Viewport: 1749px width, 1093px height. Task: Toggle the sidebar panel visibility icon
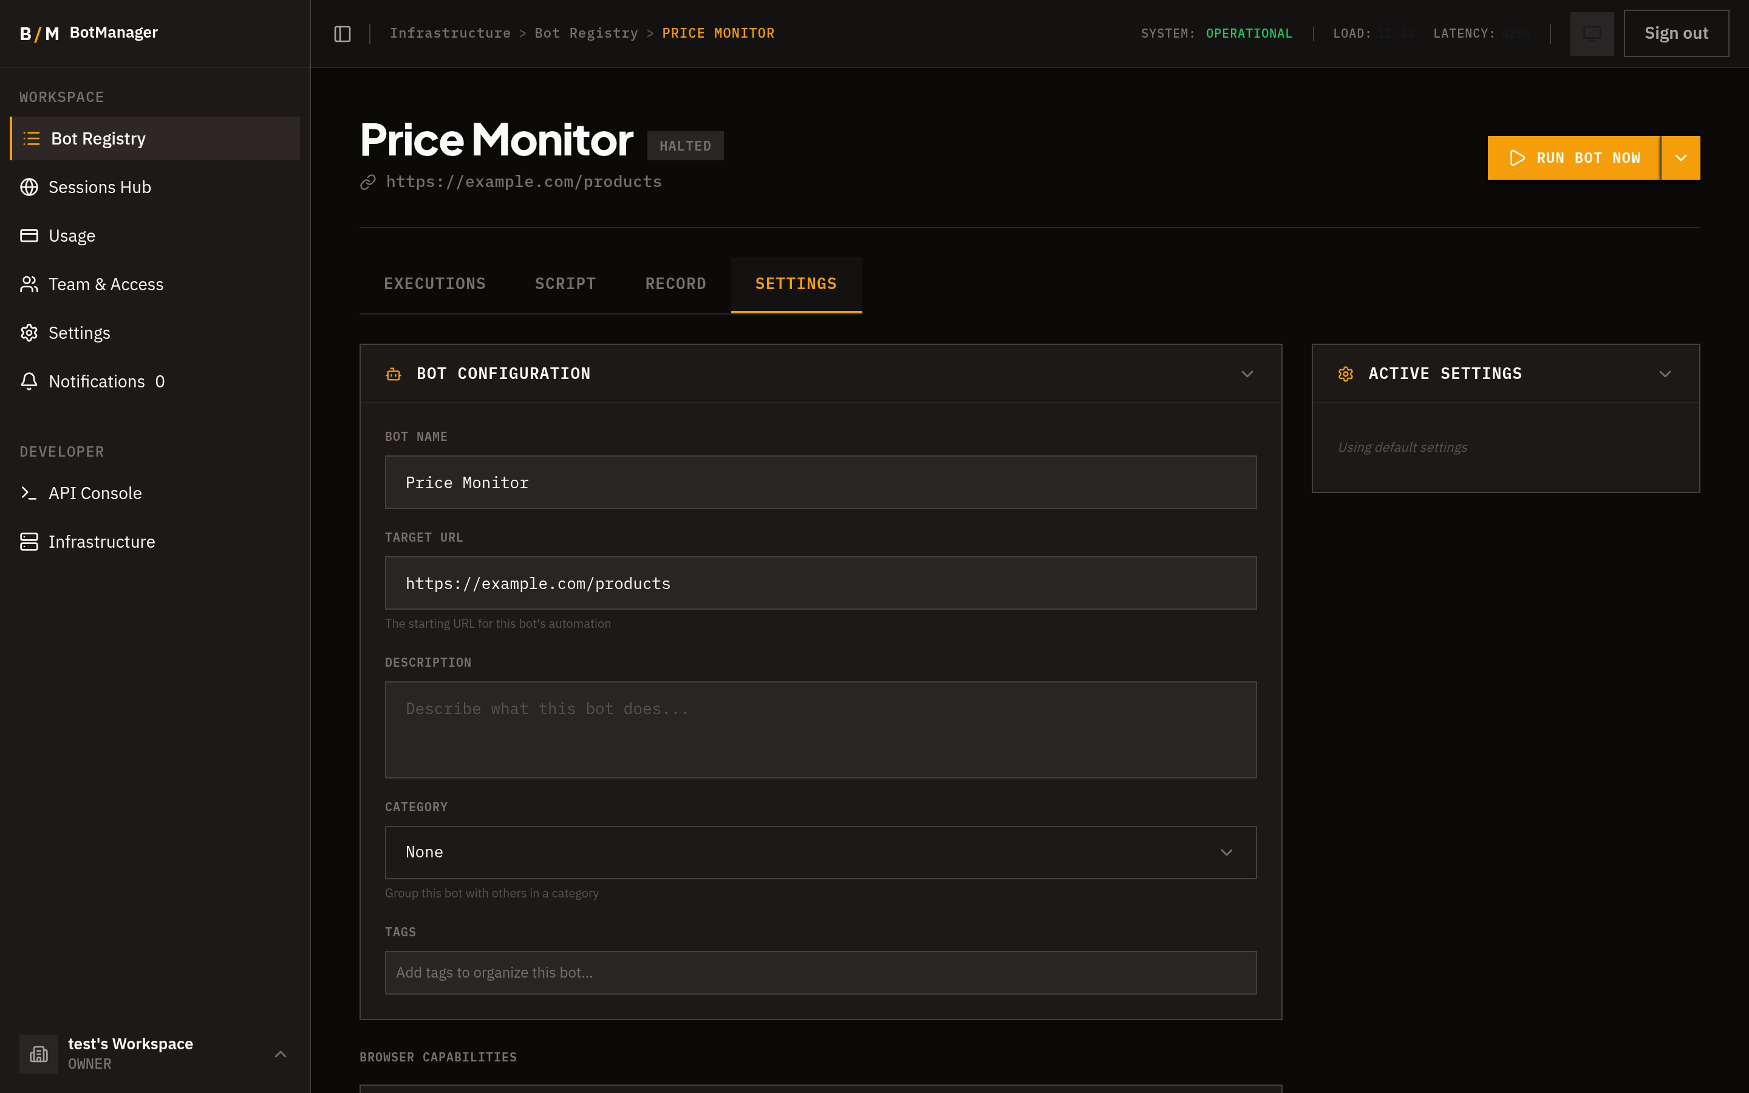point(341,33)
